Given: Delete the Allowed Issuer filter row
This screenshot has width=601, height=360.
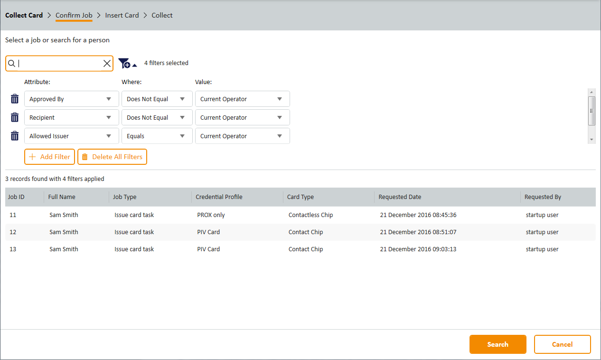Looking at the screenshot, I should (15, 136).
